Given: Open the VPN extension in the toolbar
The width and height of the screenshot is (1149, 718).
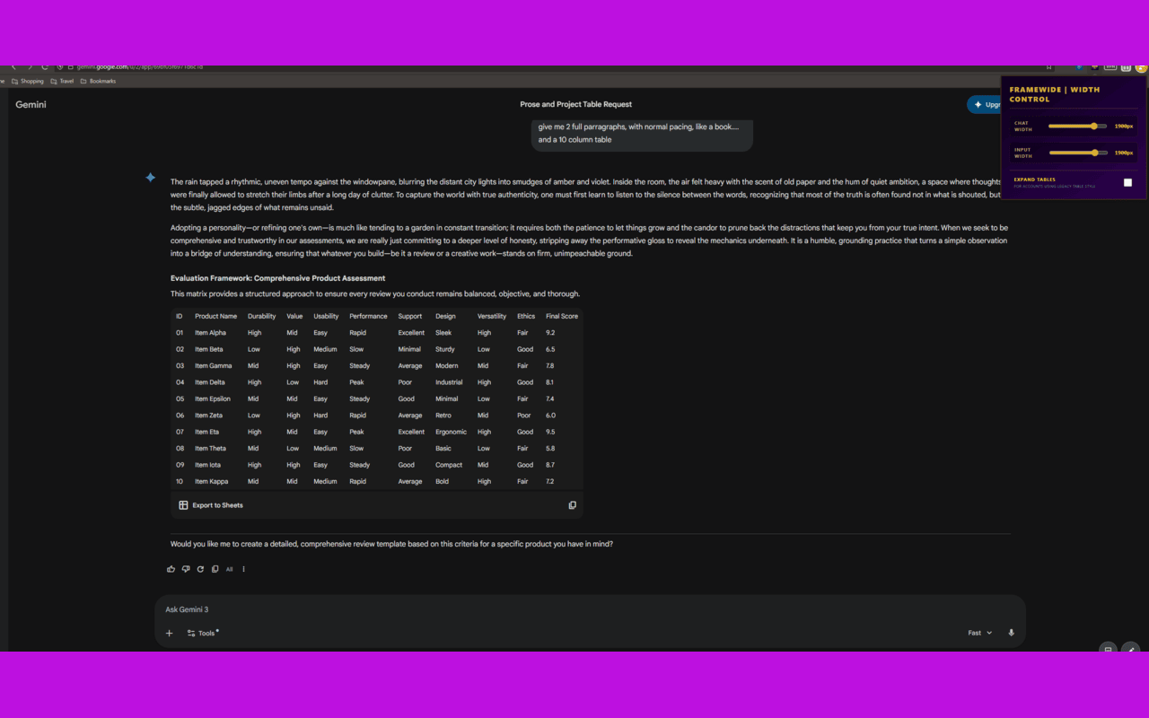Looking at the screenshot, I should [1110, 67].
